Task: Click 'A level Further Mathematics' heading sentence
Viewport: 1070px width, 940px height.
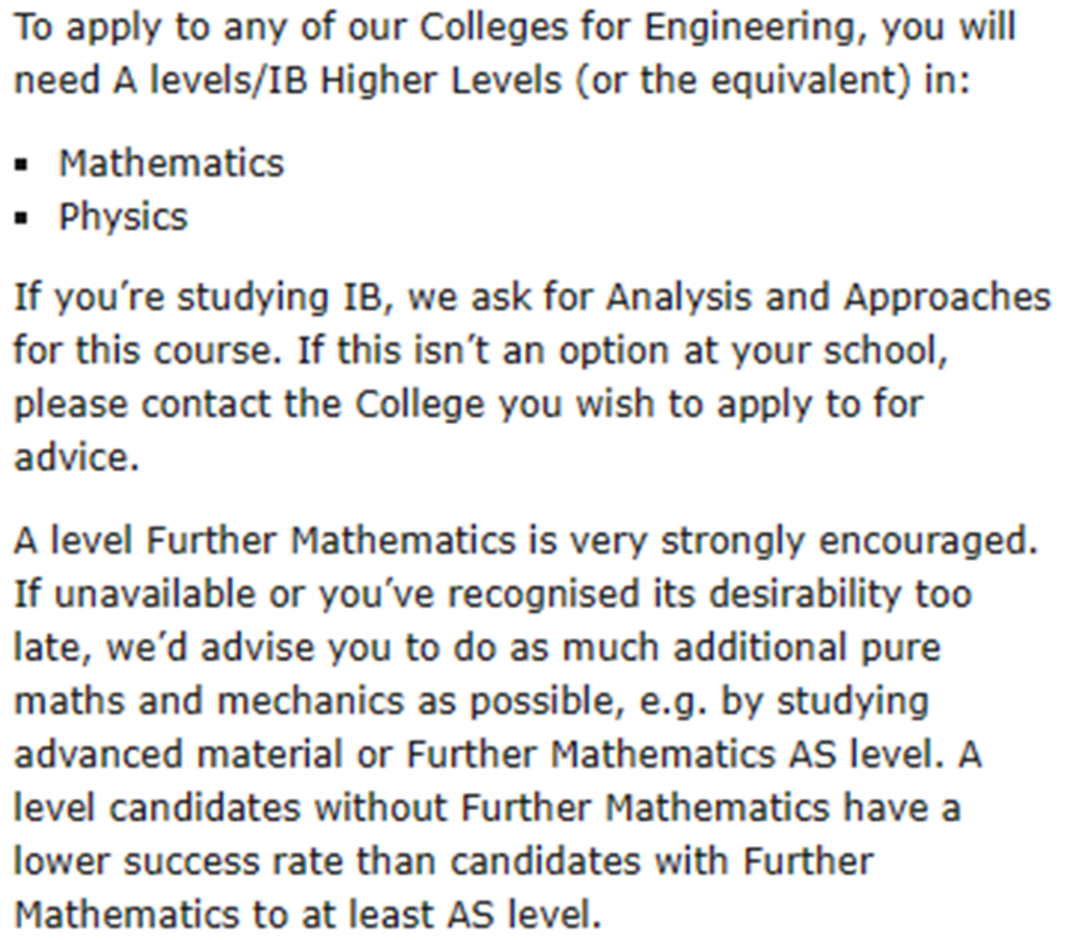Action: 265,541
